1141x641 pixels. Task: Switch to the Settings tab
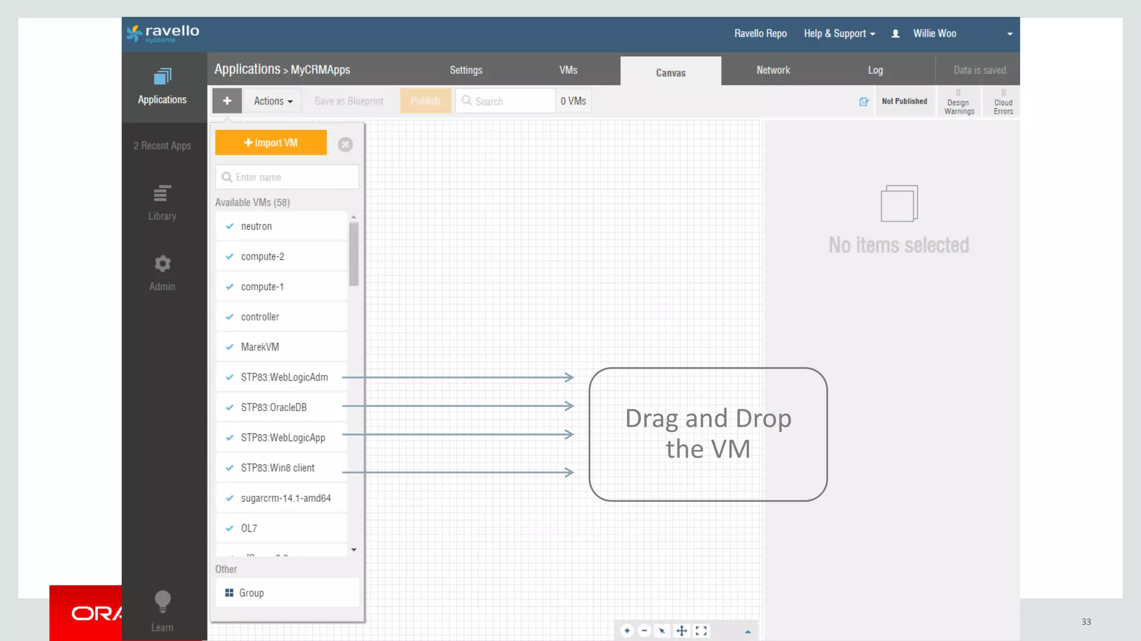coord(466,70)
